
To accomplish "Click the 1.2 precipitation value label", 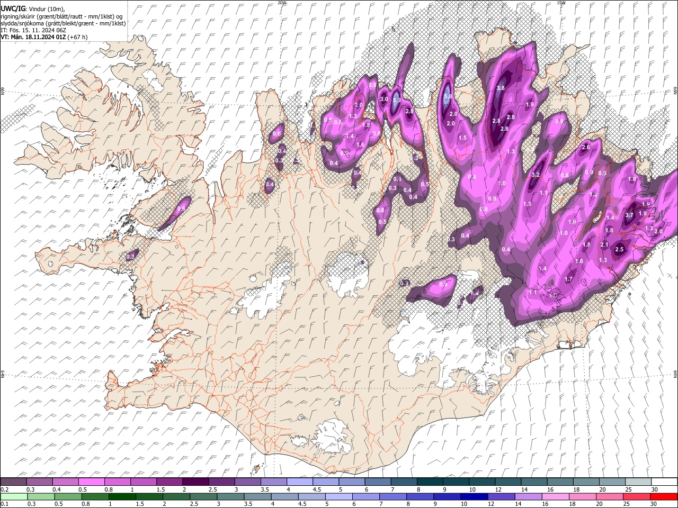I will tap(593, 195).
